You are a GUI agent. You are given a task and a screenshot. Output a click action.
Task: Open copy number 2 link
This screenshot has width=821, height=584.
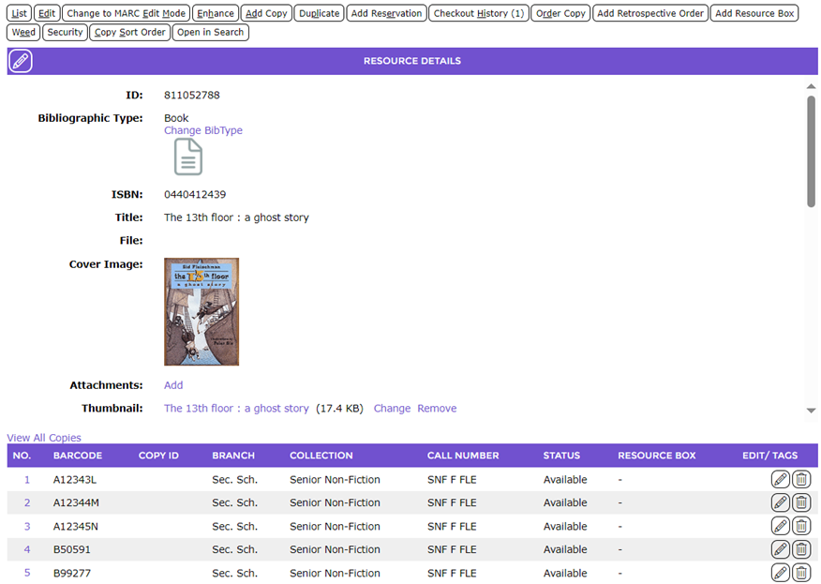pos(27,502)
